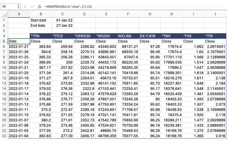Select the Start date value cell 01-Jan-22
Screen dimensions: 227x141
[62, 20]
